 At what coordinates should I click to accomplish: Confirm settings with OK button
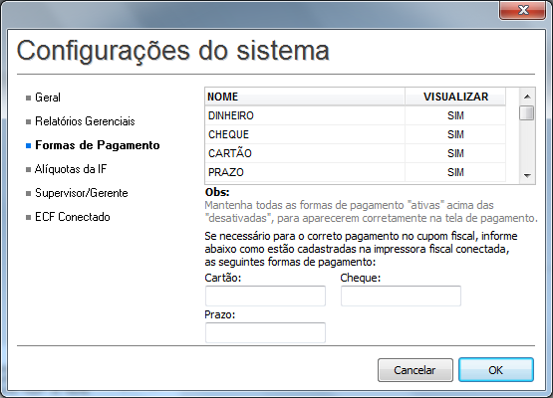[x=496, y=370]
